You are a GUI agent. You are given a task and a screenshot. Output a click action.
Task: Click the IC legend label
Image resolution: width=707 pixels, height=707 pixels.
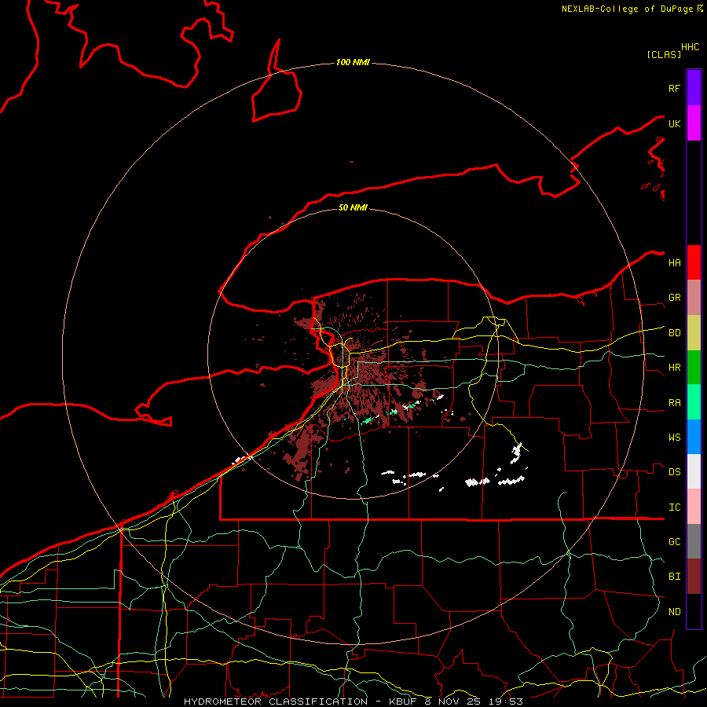click(x=674, y=507)
